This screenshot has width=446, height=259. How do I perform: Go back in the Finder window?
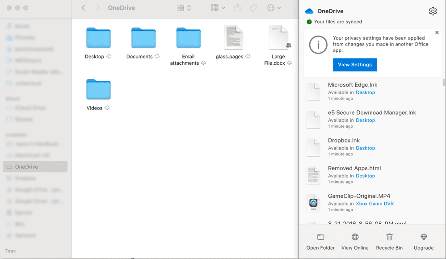(x=83, y=8)
